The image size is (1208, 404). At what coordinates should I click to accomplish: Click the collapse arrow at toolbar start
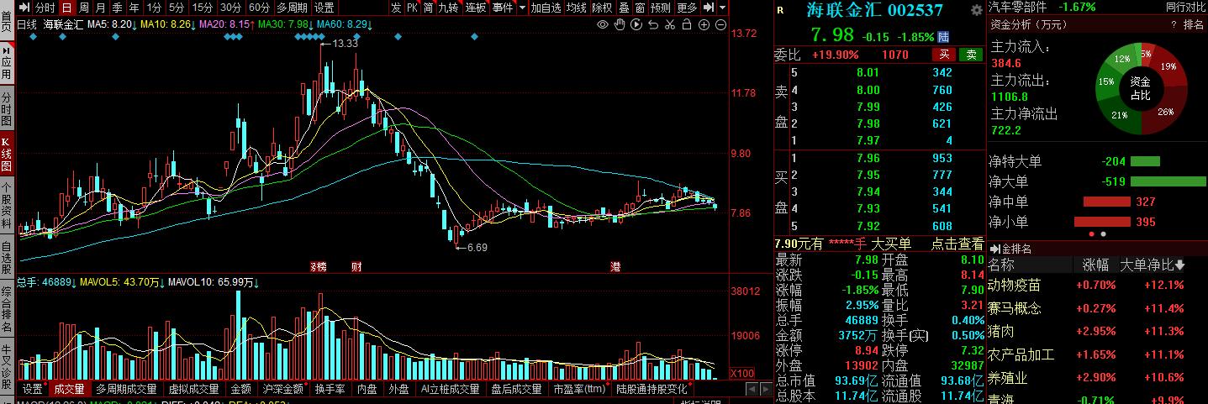point(24,8)
